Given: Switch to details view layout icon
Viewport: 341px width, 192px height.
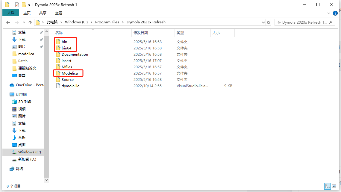Looking at the screenshot, I should (x=328, y=186).
